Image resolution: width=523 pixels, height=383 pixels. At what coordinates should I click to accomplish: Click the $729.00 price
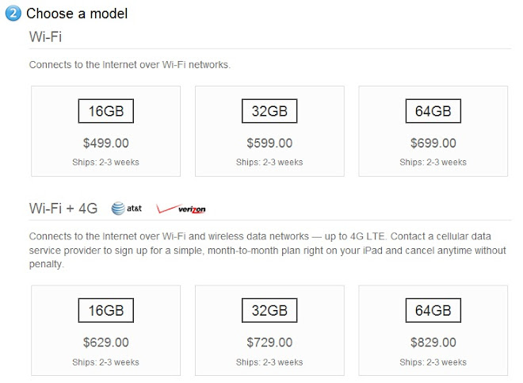coord(269,343)
